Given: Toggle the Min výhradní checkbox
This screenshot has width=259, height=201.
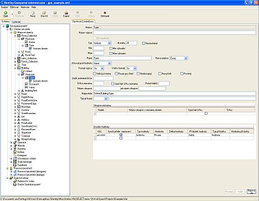Looking at the screenshot, I should 111,48.
